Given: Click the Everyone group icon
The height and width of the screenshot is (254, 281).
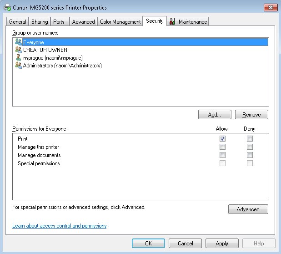Looking at the screenshot, I should pyautogui.click(x=18, y=42).
